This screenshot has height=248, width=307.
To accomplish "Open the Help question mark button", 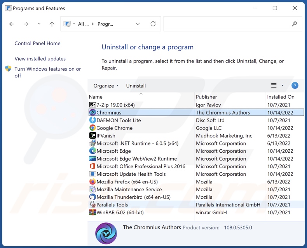I will (x=295, y=86).
